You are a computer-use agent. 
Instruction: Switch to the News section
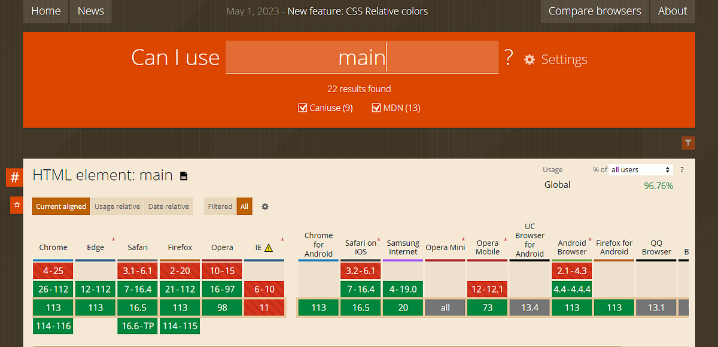point(90,11)
